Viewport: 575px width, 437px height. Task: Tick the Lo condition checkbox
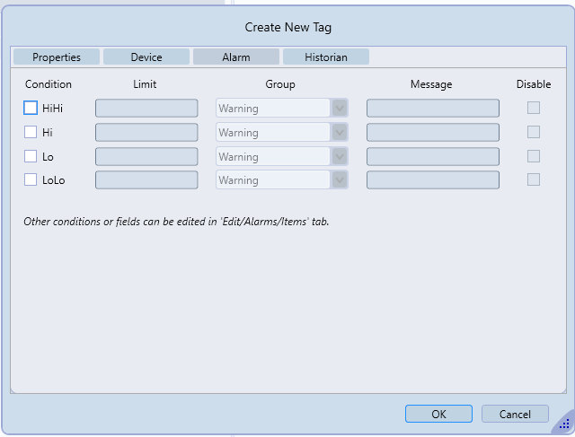31,156
